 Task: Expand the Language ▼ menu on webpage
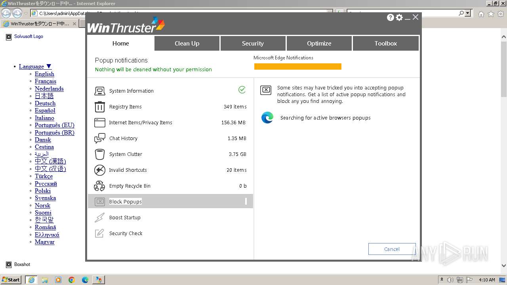tap(35, 66)
